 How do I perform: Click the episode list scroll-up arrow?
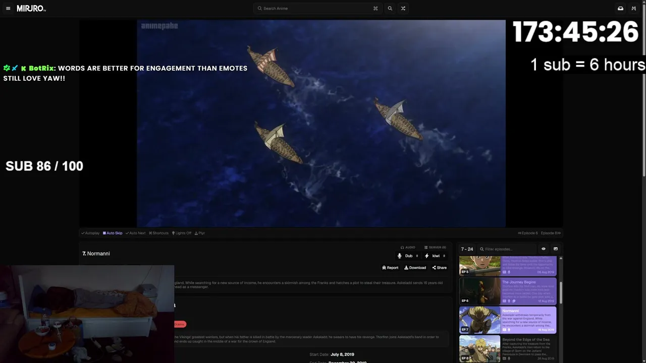[x=561, y=258]
